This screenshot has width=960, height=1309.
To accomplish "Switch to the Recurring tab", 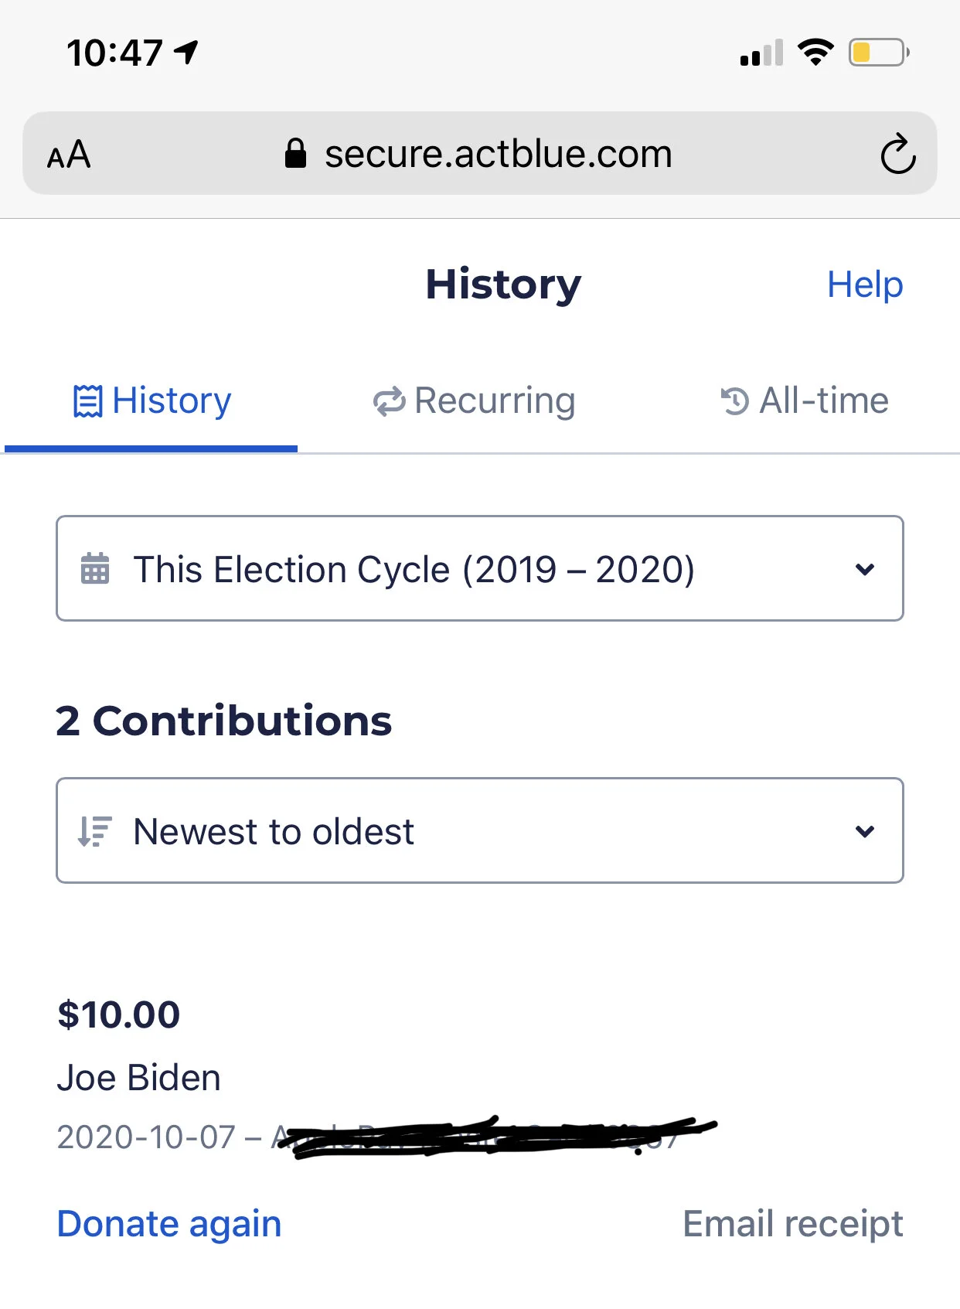I will click(x=495, y=401).
